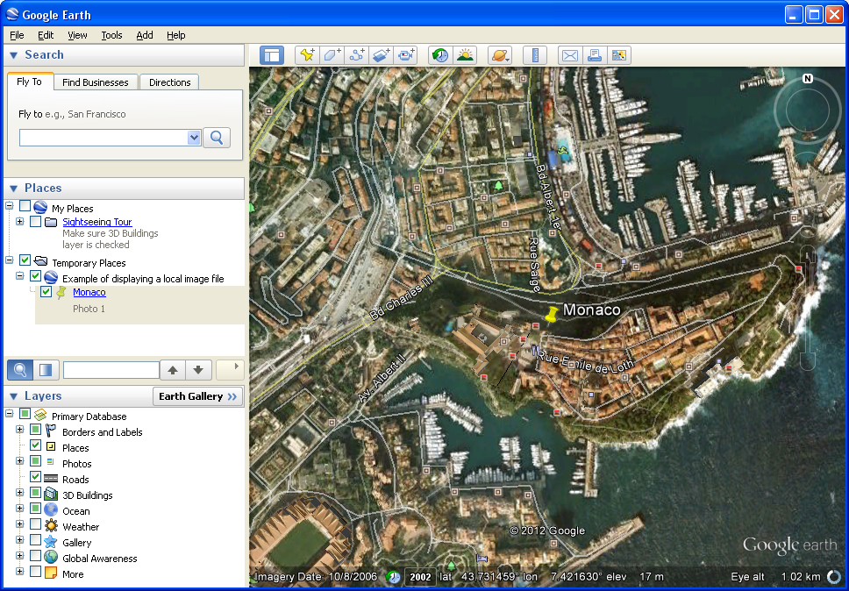849x591 pixels.
Task: Click the Places panel transparency icon
Action: [46, 370]
